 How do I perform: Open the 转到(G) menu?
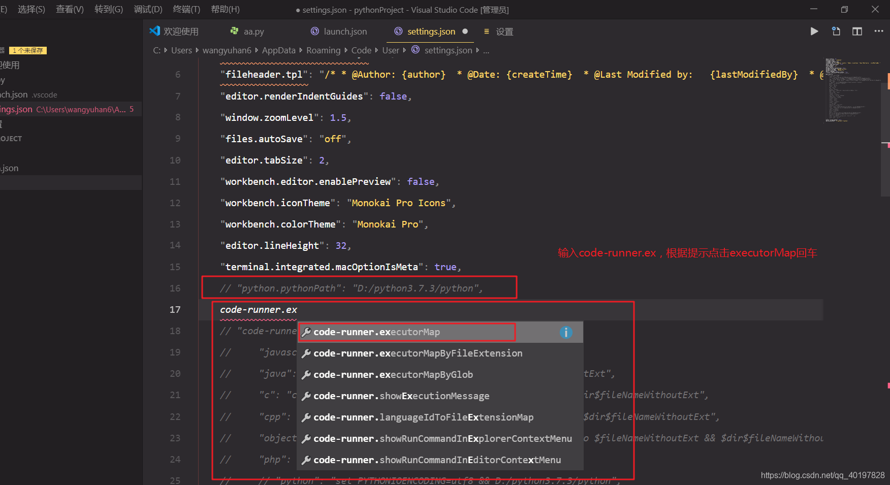coord(109,9)
